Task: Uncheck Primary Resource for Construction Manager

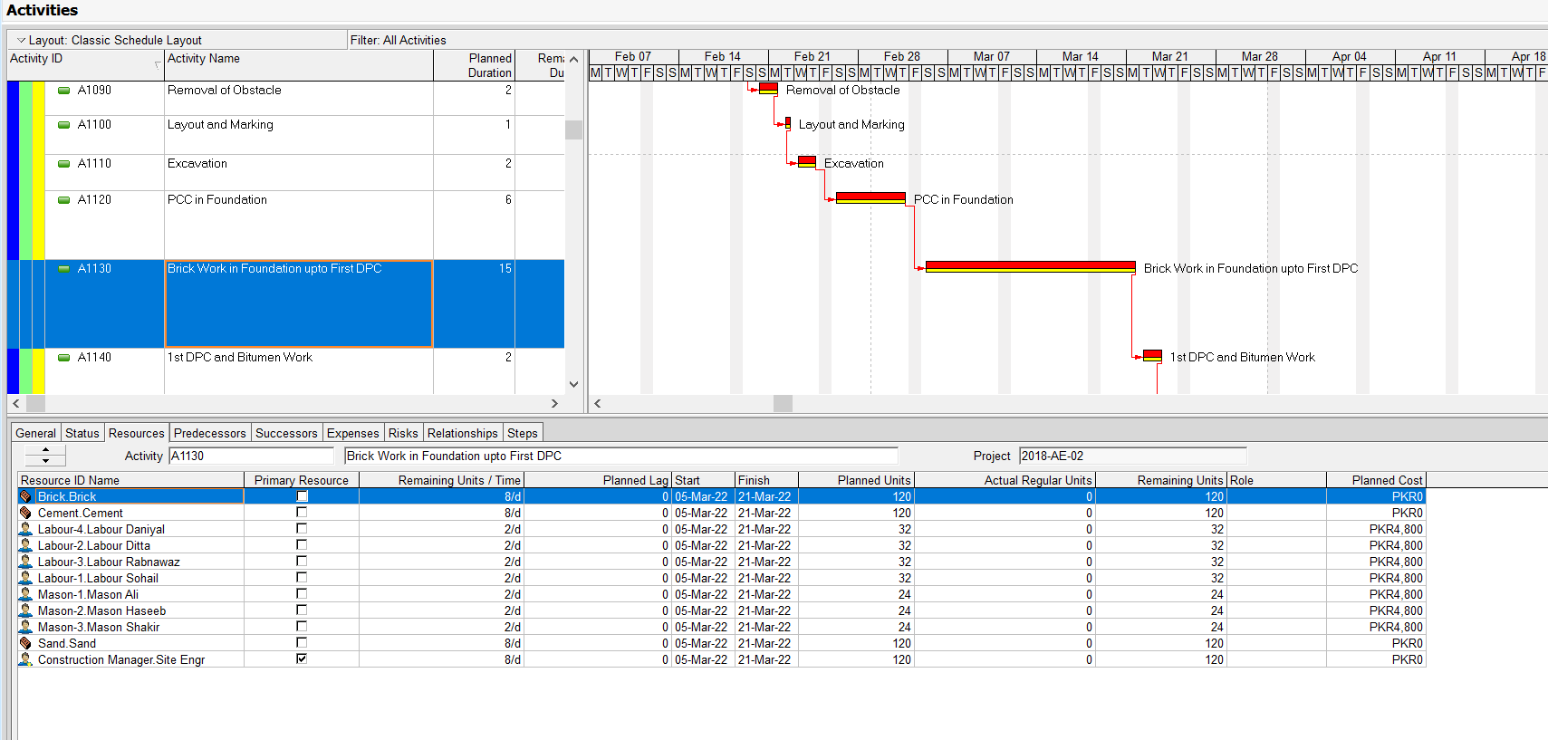Action: (302, 659)
